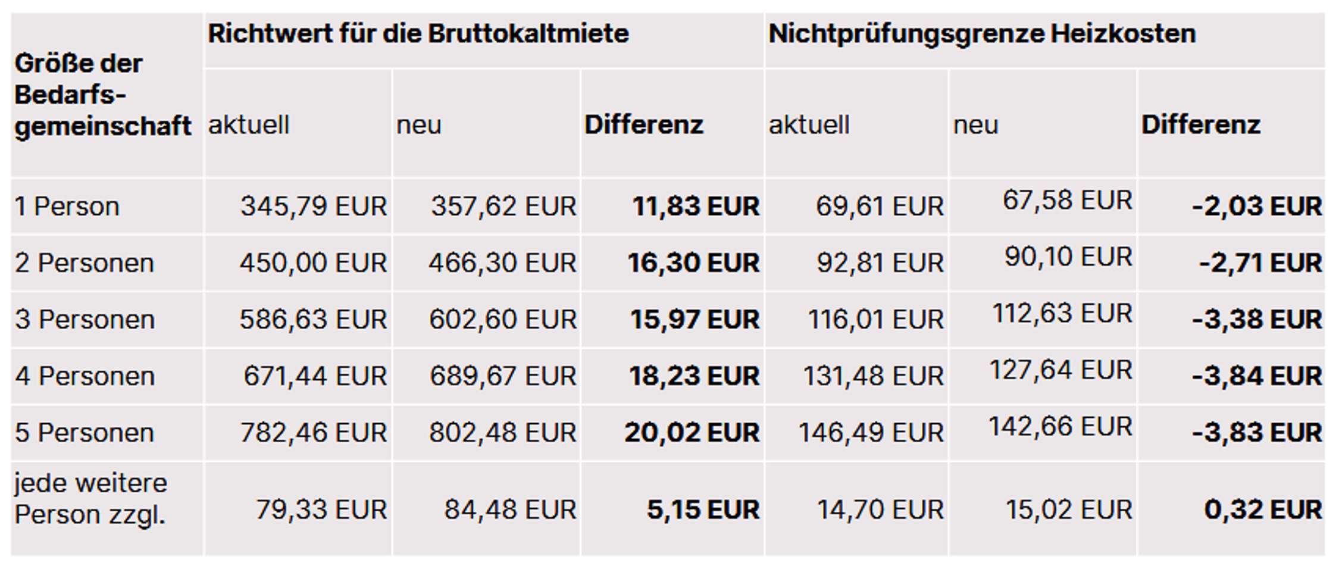
Task: Click the bold "Differenz" subheader under Bruttokaltmiete
Action: click(643, 125)
